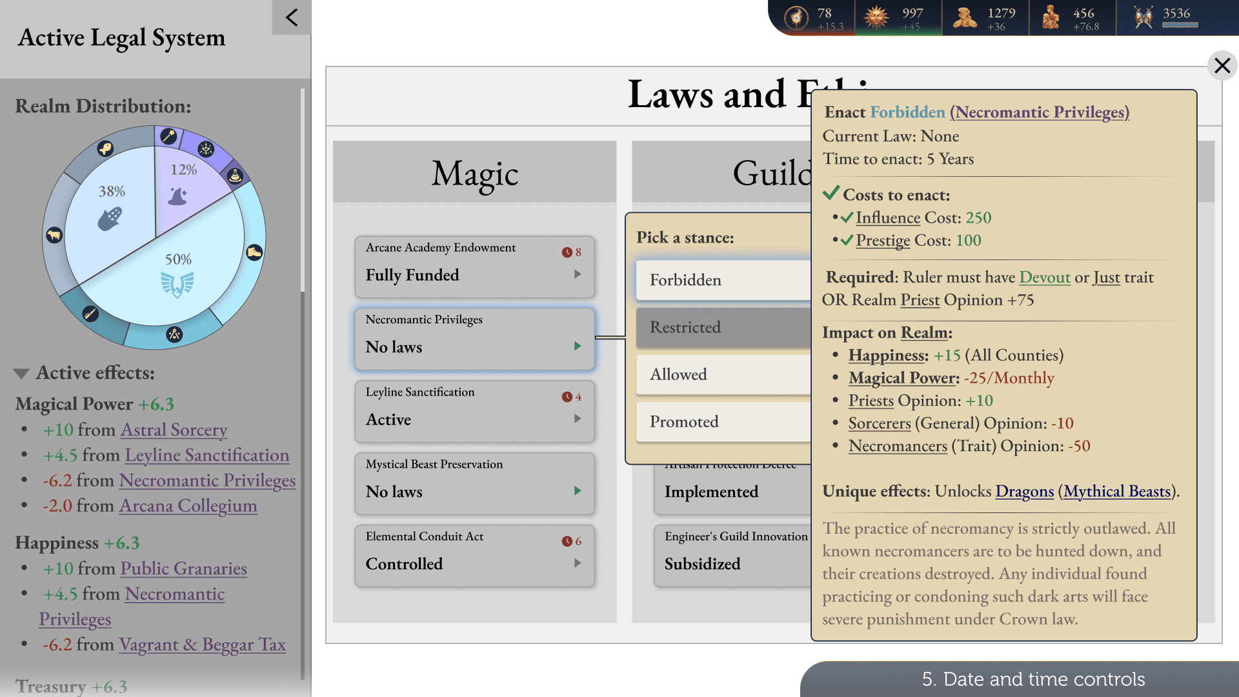Click the wizard hat icon in 12% slice
The width and height of the screenshot is (1239, 697).
coord(177,196)
